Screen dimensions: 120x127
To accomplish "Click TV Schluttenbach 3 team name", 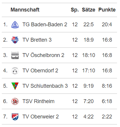I will point(45,86).
